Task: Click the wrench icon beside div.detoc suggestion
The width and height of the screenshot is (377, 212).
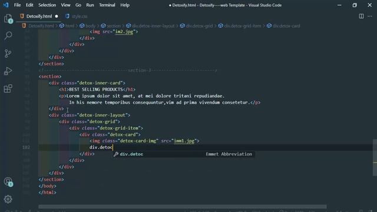Action: [116, 154]
